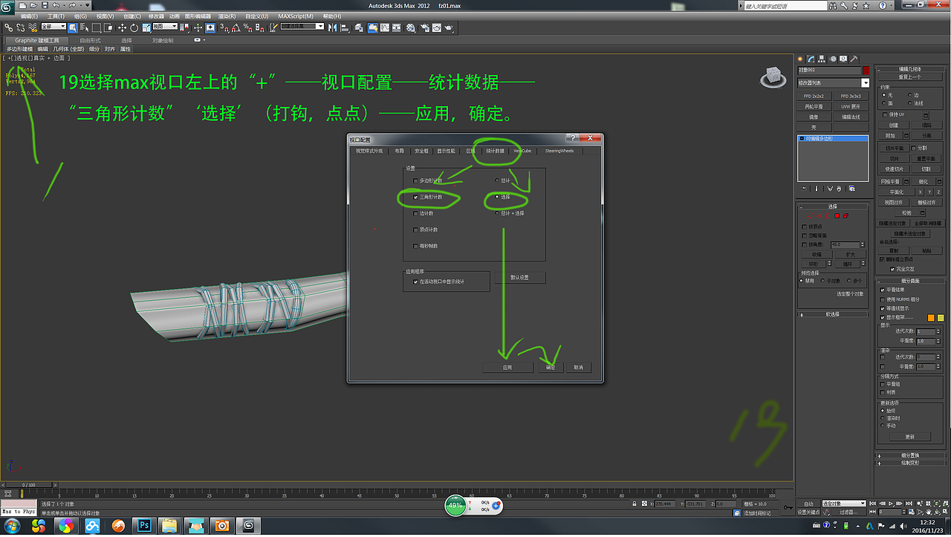Open Photoshop from the Windows taskbar
The image size is (951, 537).
[x=145, y=526]
